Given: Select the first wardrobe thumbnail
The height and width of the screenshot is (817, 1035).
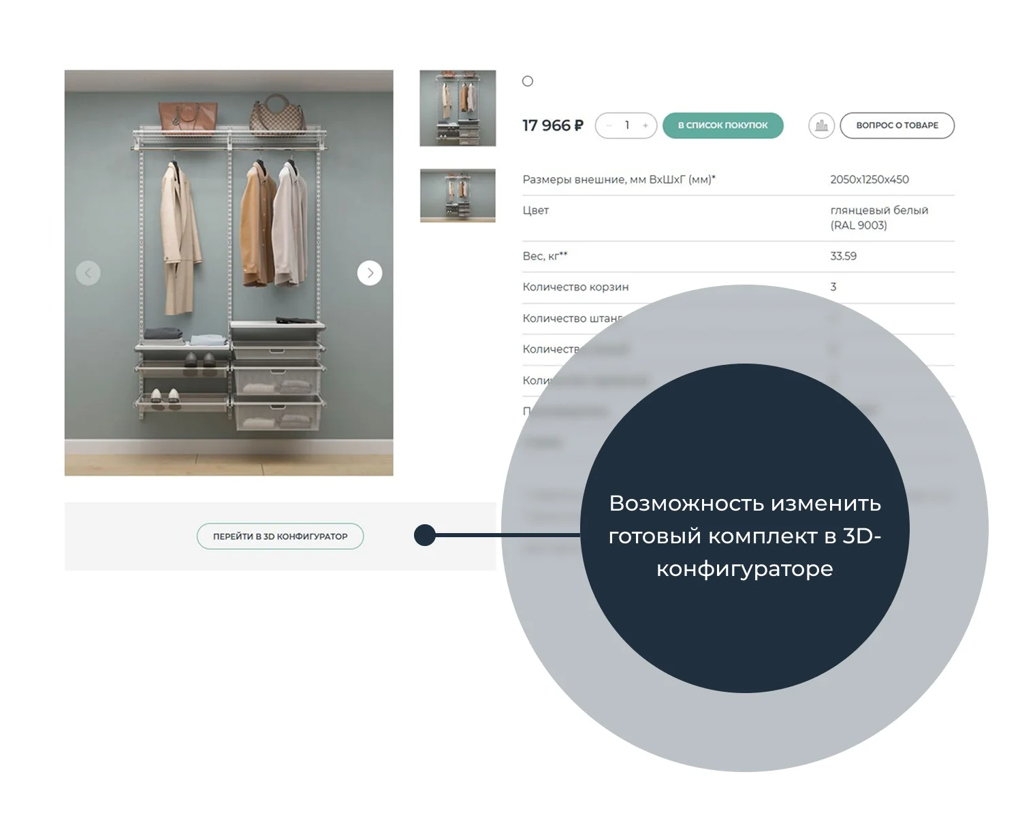Looking at the screenshot, I should [x=458, y=108].
